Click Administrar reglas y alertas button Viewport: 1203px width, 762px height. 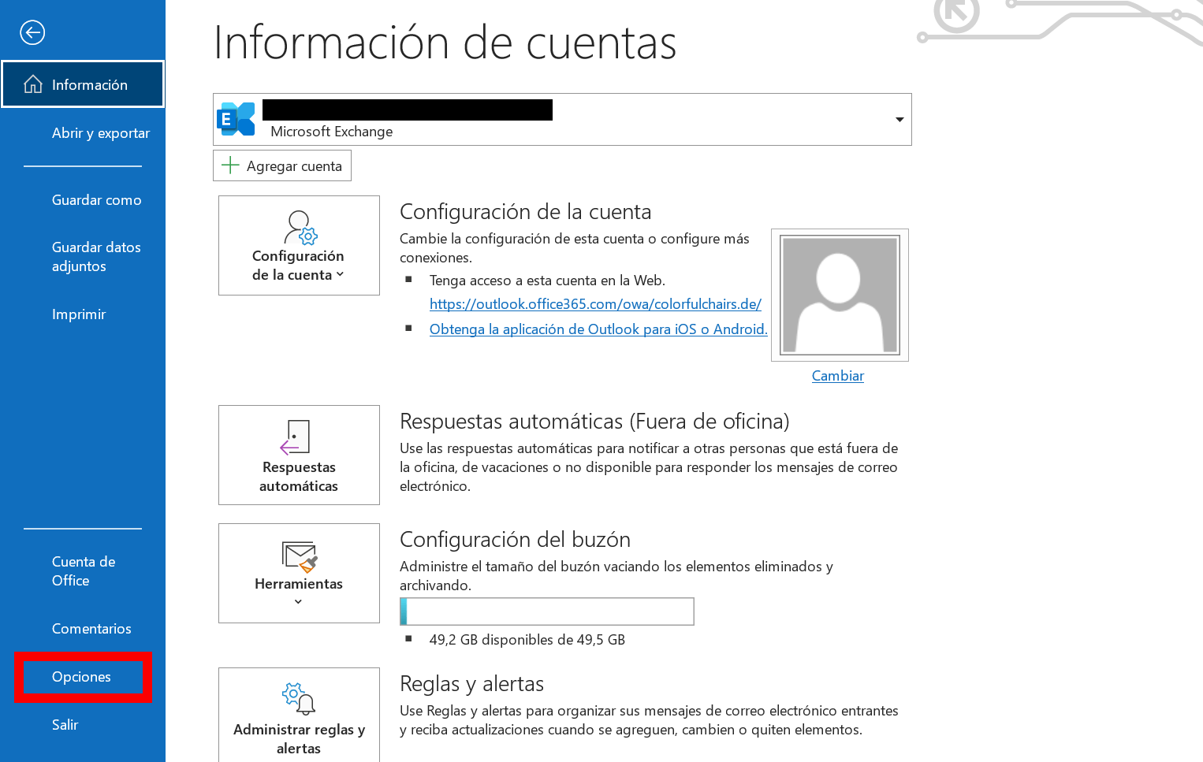pyautogui.click(x=299, y=715)
